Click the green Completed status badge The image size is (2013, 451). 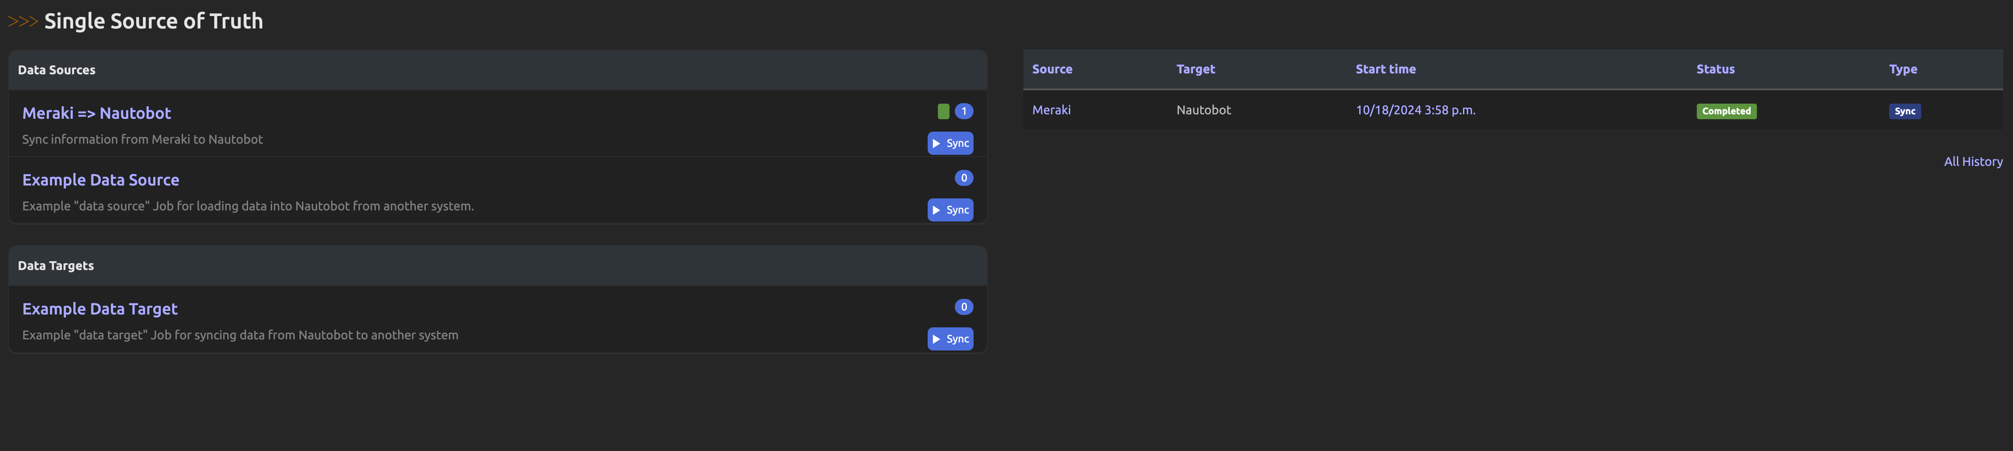coord(1726,111)
